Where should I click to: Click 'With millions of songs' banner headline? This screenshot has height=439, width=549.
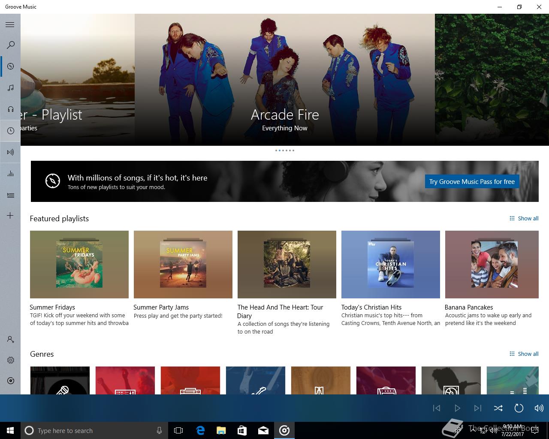point(137,177)
